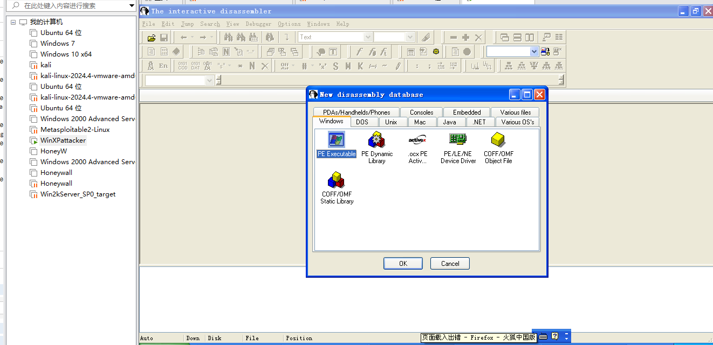The image size is (713, 345).
Task: Select the Windows 7 virtual machine
Action: point(58,44)
